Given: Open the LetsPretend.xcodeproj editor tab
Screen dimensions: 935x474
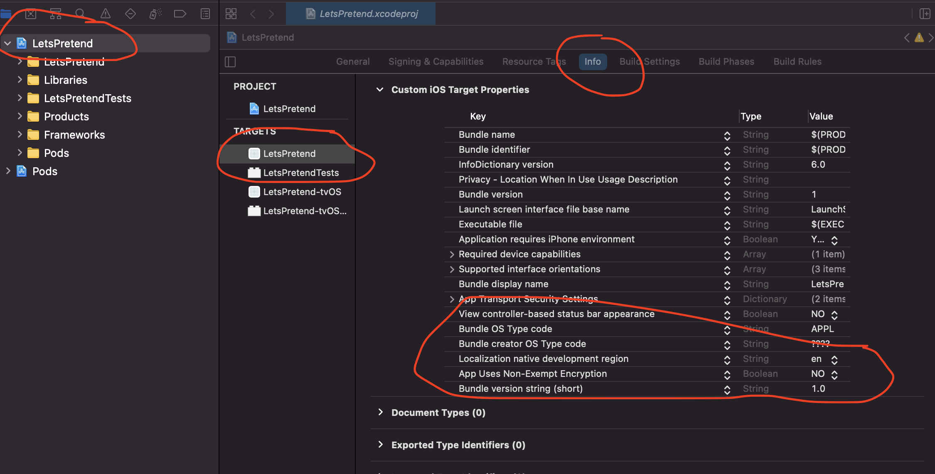Looking at the screenshot, I should point(361,14).
